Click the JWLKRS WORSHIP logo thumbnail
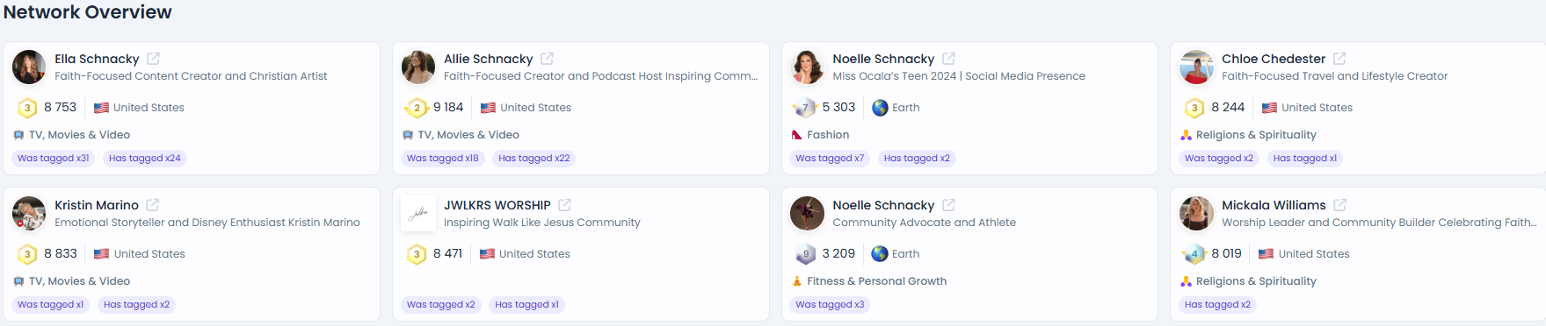1546x326 pixels. point(418,214)
